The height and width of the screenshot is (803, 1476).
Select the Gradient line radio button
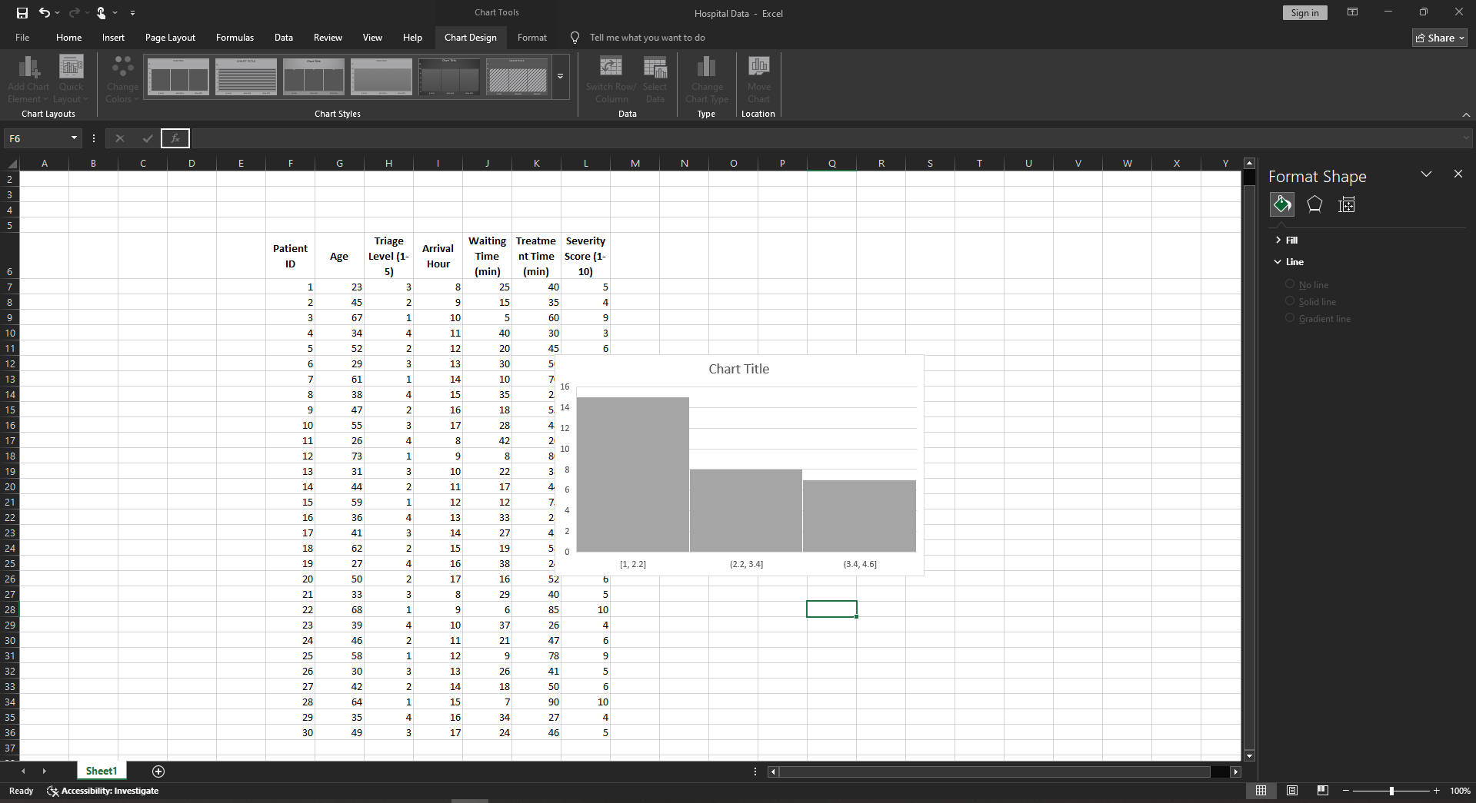click(1290, 318)
